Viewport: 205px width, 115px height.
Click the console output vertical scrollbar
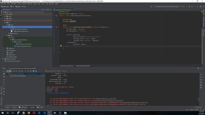199,99
